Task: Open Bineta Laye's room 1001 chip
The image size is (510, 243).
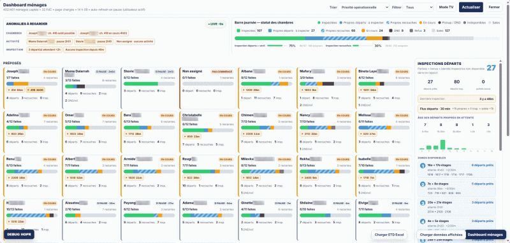Action: click(x=368, y=90)
